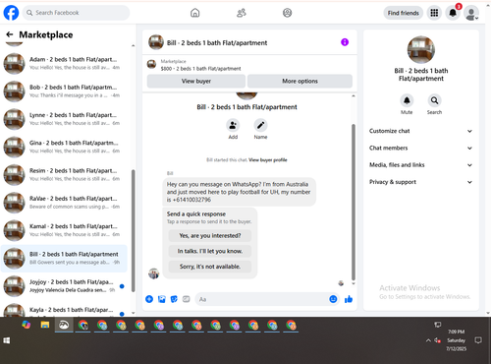The image size is (491, 364).
Task: Click the conversation list scrollbar
Action: click(x=133, y=230)
